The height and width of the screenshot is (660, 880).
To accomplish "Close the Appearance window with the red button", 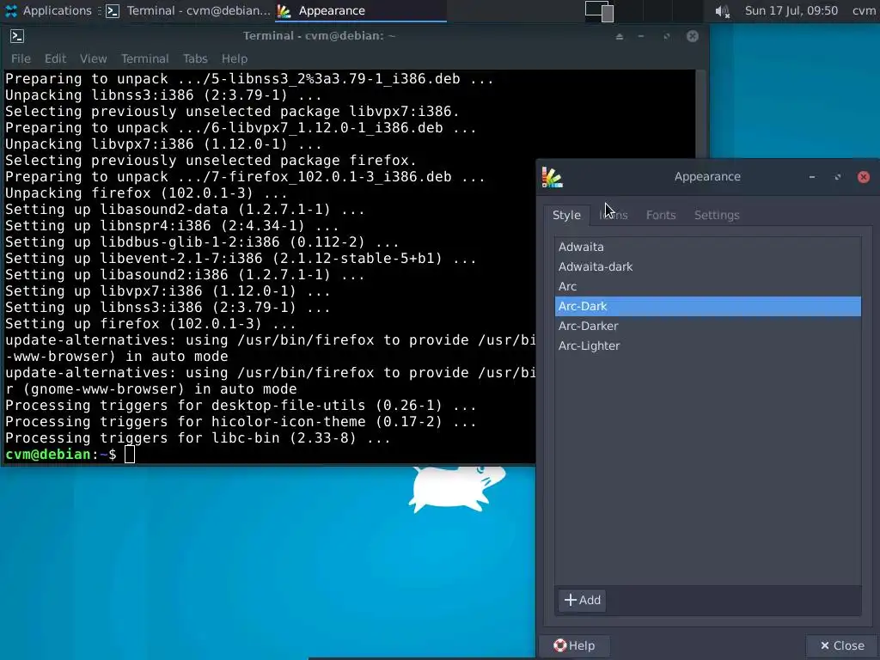I will coord(863,177).
